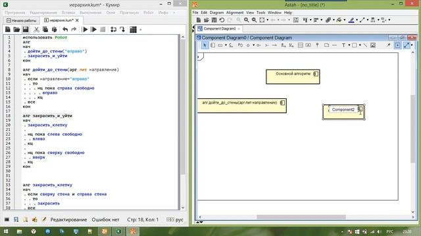Viewport: 421px width, 236px height.
Task: Click the copy icon in Kumir toolbar
Action: click(45, 29)
